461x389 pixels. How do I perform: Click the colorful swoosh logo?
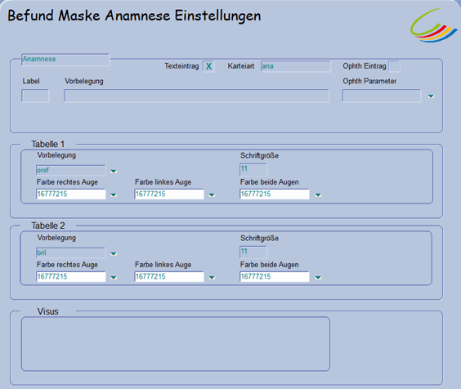click(434, 26)
